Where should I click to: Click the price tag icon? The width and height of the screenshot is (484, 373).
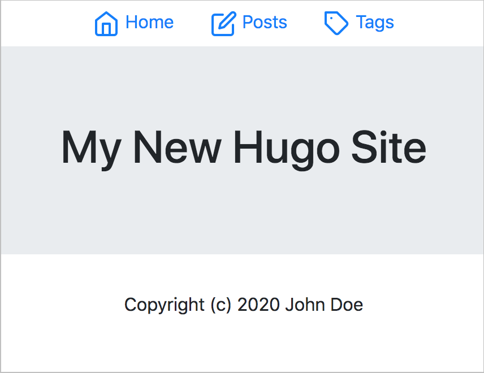(336, 23)
